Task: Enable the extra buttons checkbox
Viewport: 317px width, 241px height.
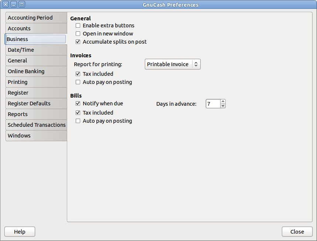Action: 78,26
